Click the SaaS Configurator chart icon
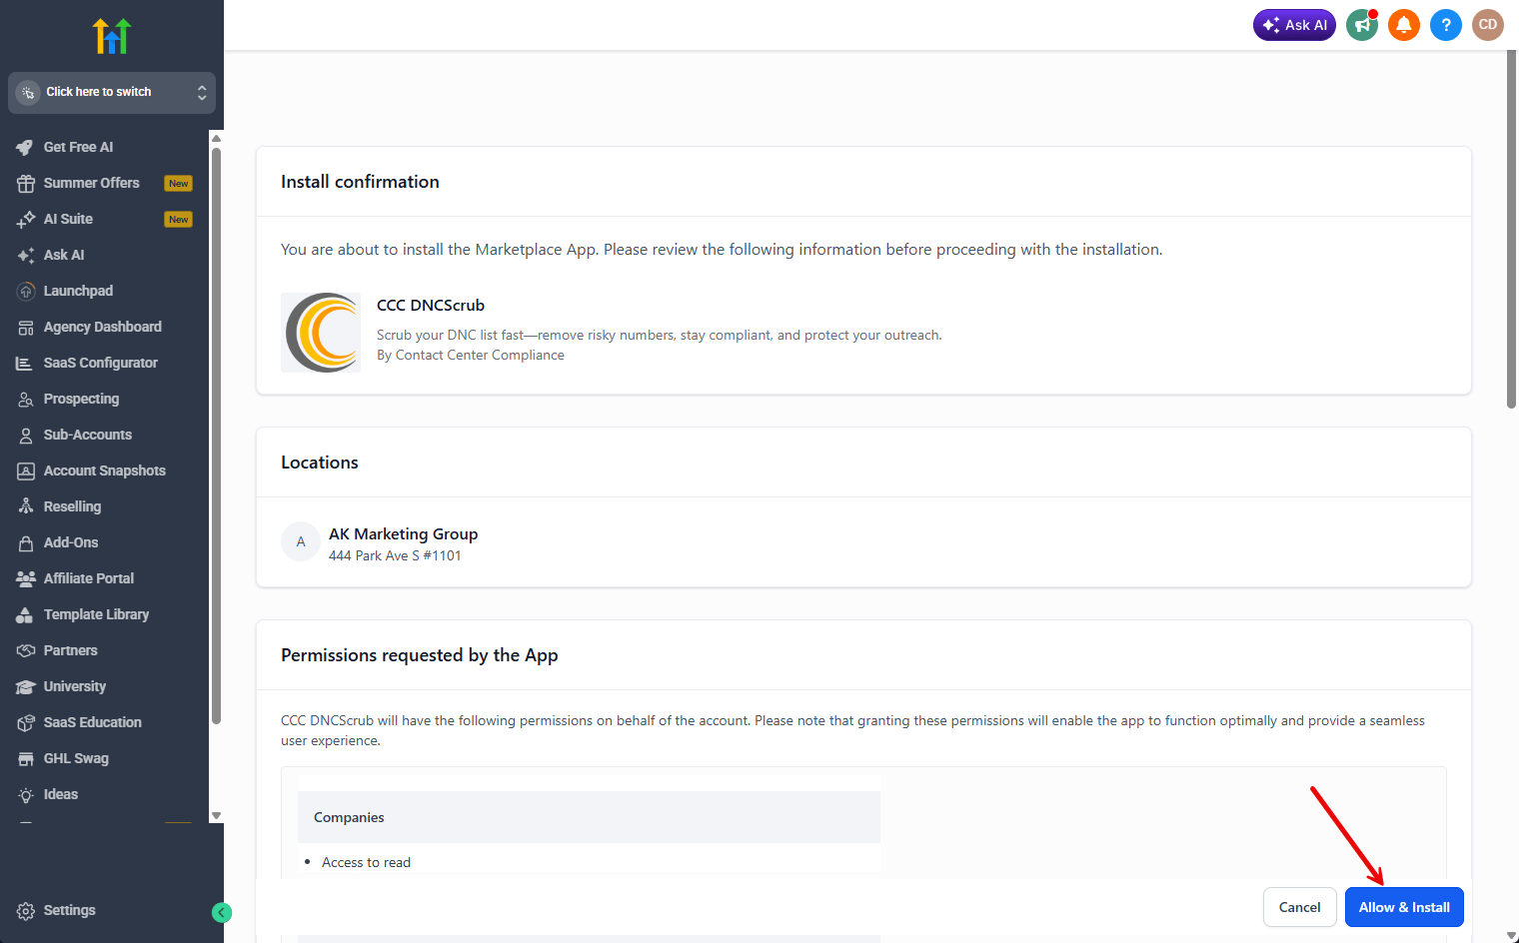The image size is (1519, 943). coord(26,363)
